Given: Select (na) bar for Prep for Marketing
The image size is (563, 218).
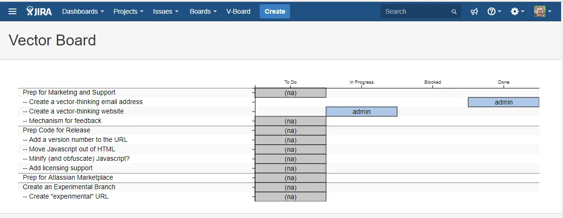Looking at the screenshot, I should coord(291,93).
